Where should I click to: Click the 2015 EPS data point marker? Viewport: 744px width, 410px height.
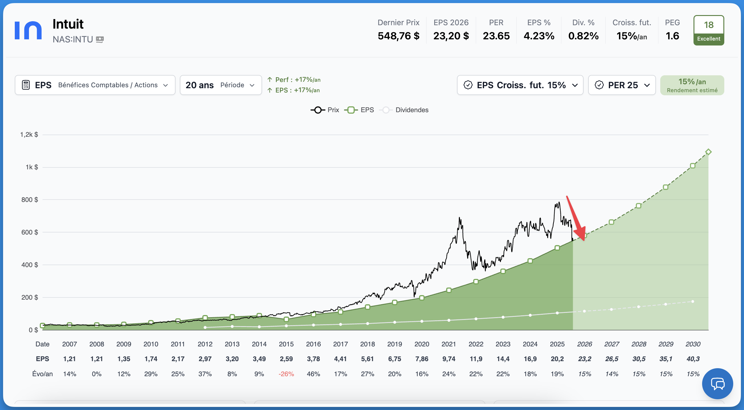click(x=286, y=319)
